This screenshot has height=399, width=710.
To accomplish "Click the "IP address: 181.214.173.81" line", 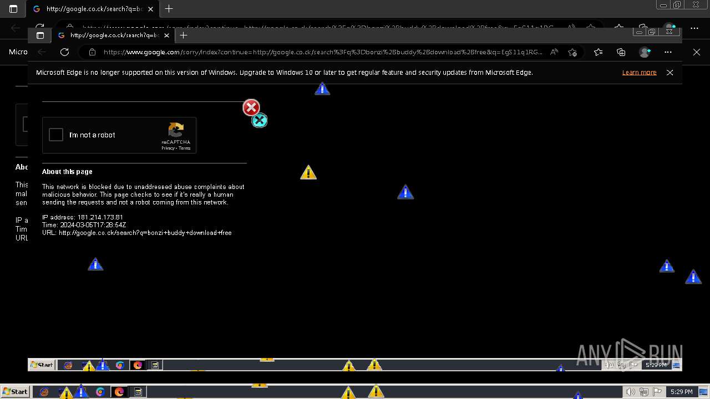I will click(83, 217).
